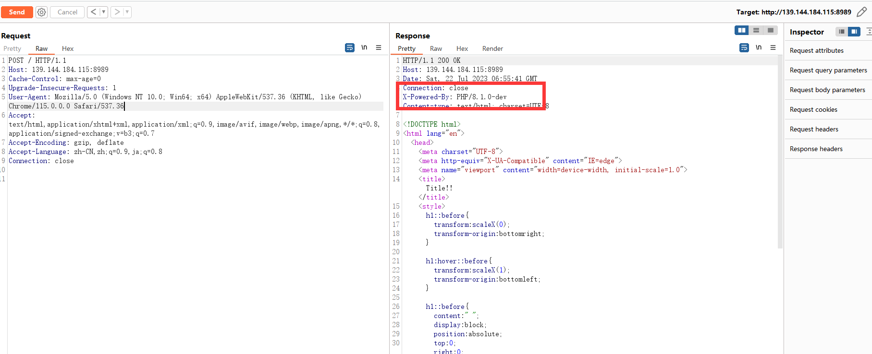Click the Cancel button

(67, 12)
